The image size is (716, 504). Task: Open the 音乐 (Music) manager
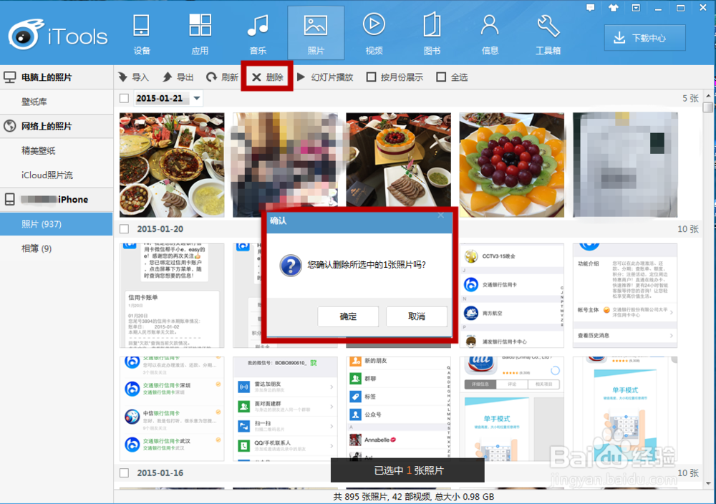tap(258, 32)
